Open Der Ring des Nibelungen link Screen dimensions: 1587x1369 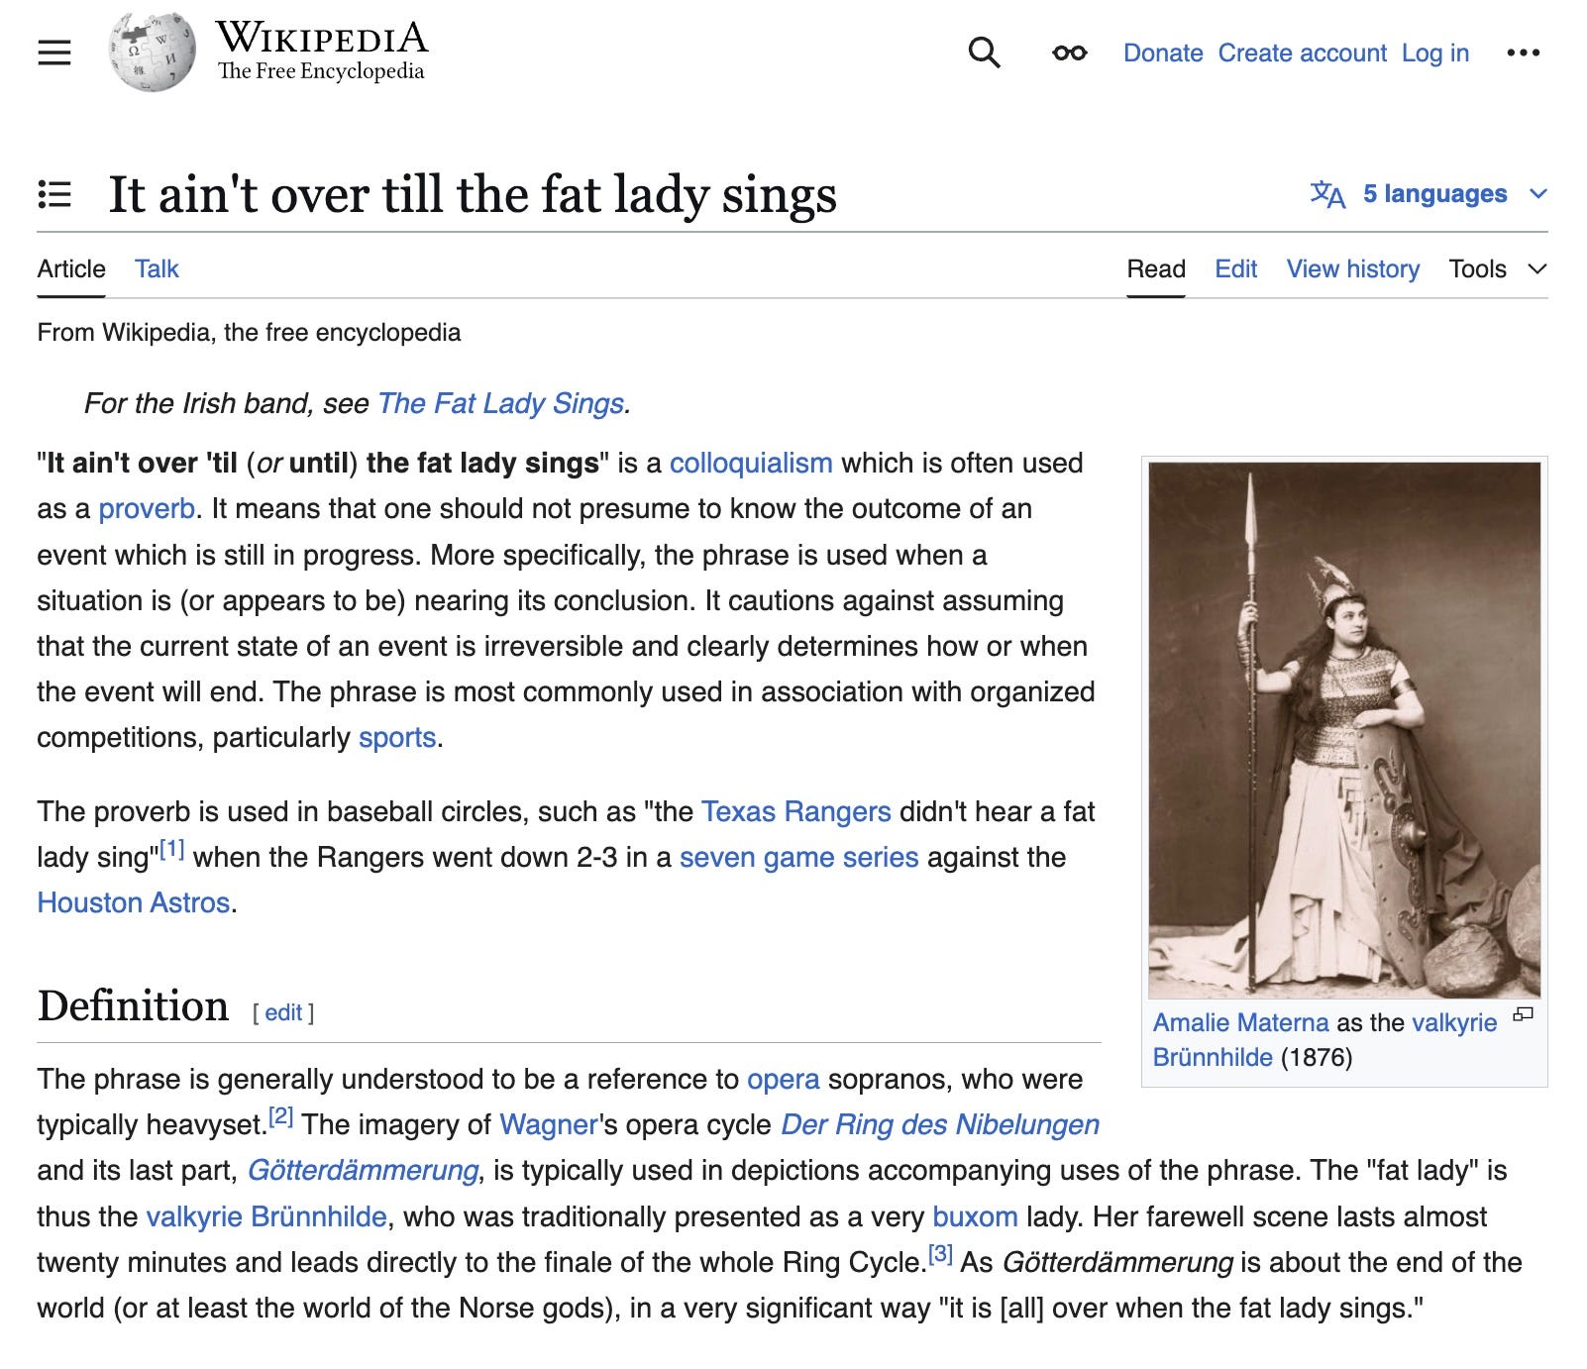[x=940, y=1124]
